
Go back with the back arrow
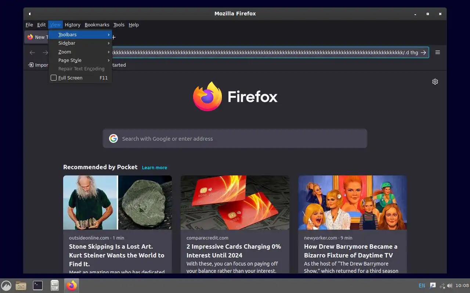tap(32, 52)
